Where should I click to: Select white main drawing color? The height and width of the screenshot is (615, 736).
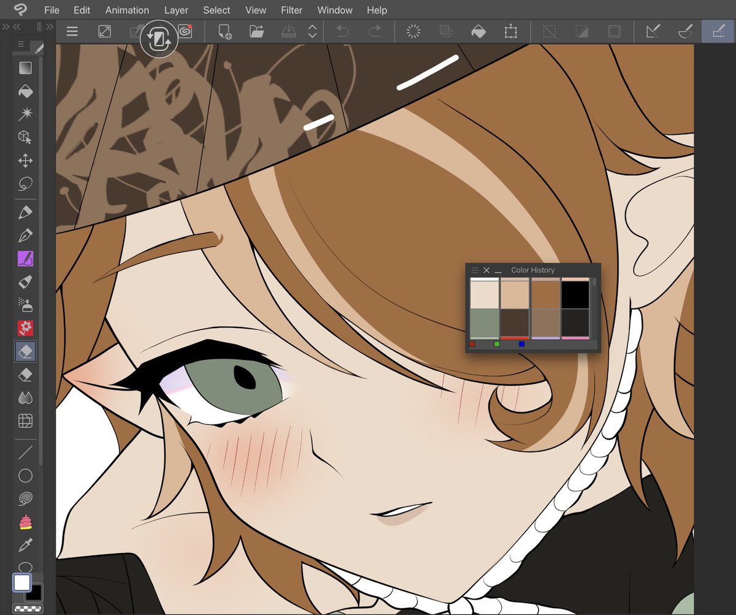[x=22, y=583]
